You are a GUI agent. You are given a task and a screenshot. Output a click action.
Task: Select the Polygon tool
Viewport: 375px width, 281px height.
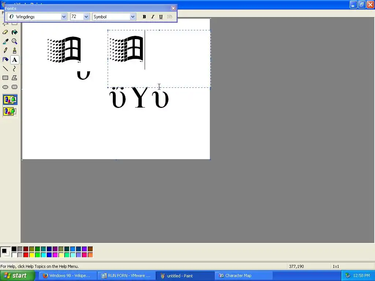15,78
